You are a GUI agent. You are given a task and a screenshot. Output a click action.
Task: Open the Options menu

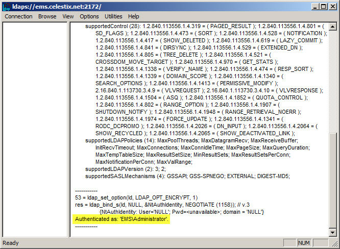[89, 16]
